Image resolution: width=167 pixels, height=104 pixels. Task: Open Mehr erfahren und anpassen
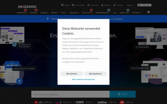click(x=83, y=79)
